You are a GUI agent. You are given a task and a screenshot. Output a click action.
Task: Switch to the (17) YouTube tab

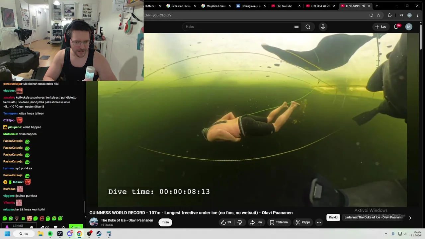pyautogui.click(x=286, y=6)
